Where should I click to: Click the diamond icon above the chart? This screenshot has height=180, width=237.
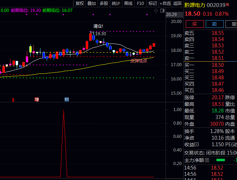156,11
